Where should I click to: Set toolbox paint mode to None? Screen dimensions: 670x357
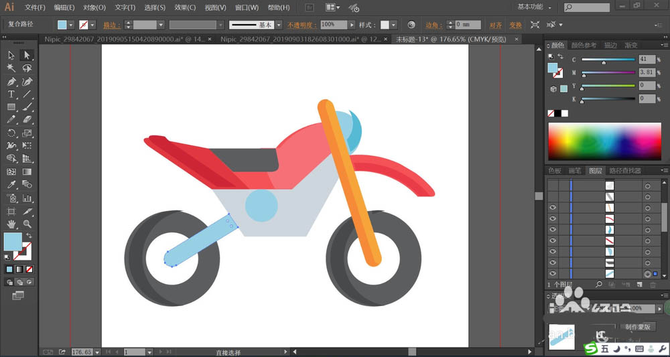pos(29,269)
